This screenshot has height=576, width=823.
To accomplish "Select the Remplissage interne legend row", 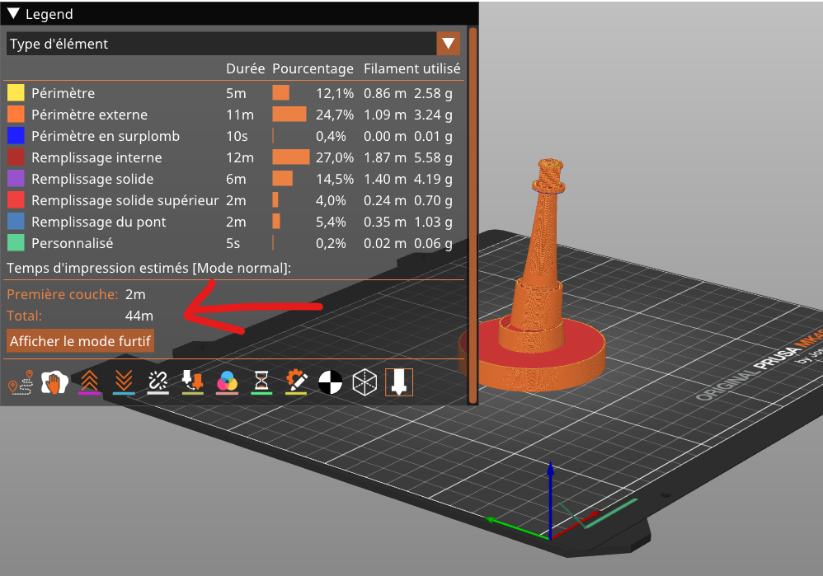I will click(x=96, y=157).
